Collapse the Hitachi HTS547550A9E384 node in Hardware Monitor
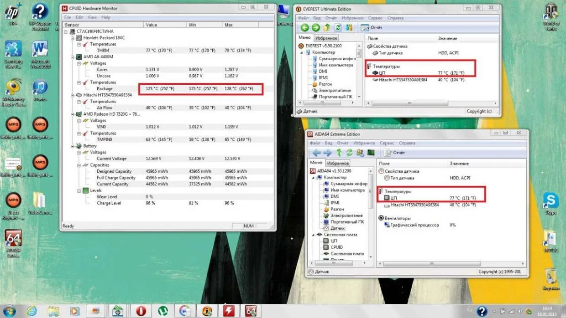 click(x=73, y=95)
